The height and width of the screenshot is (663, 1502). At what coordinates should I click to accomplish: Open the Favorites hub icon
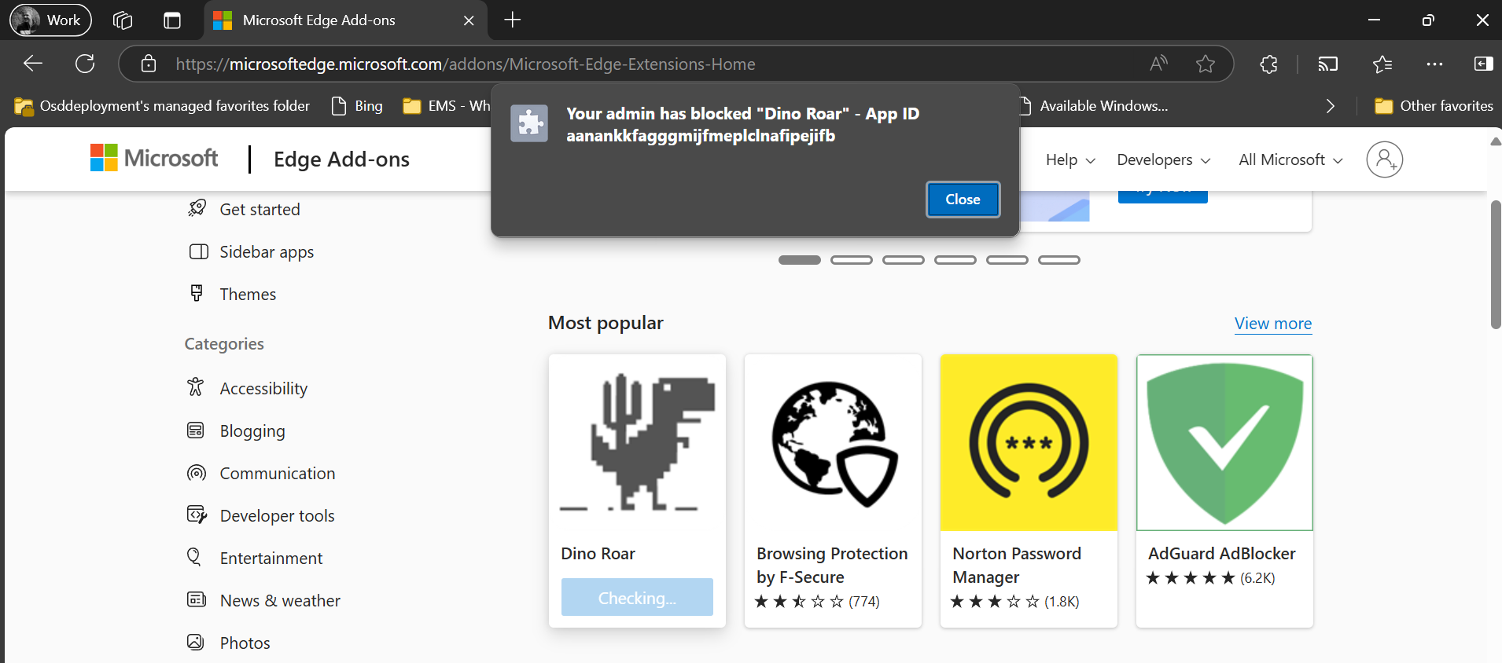pyautogui.click(x=1382, y=64)
